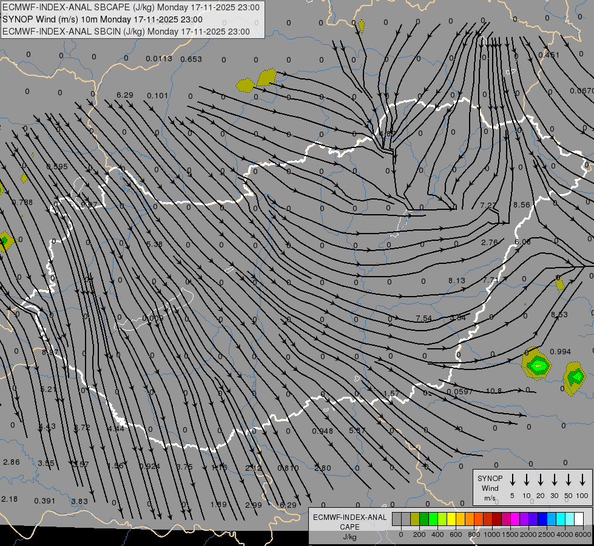This screenshot has height=546, width=594.
Task: Click the 8.97 value on the map
Action: [x=50, y=352]
